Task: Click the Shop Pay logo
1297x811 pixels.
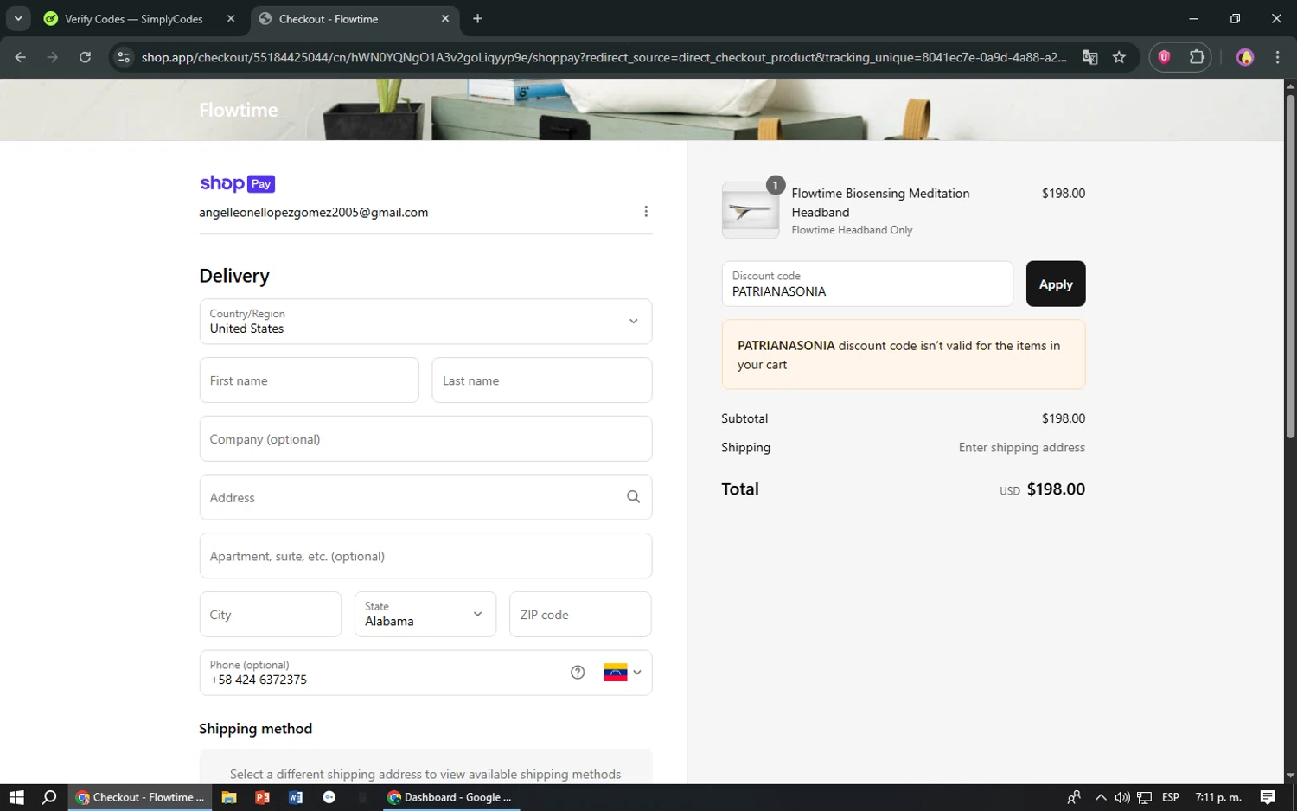Action: [237, 183]
